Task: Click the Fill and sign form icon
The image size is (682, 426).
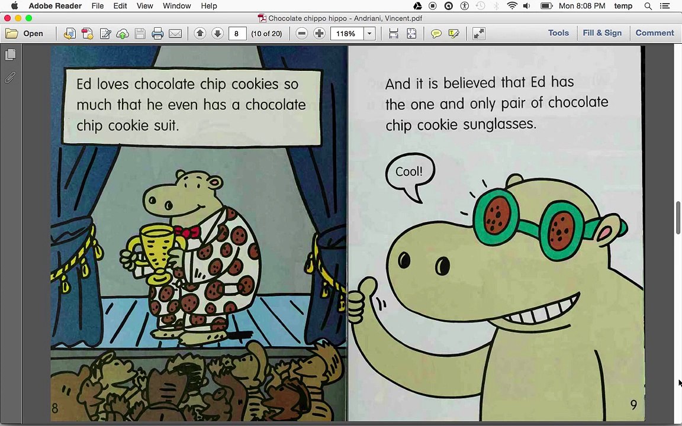Action: [105, 34]
